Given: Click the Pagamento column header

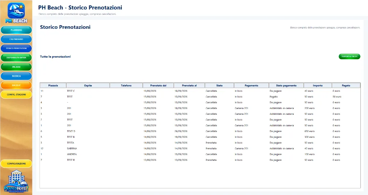Looking at the screenshot, I should (251, 86).
